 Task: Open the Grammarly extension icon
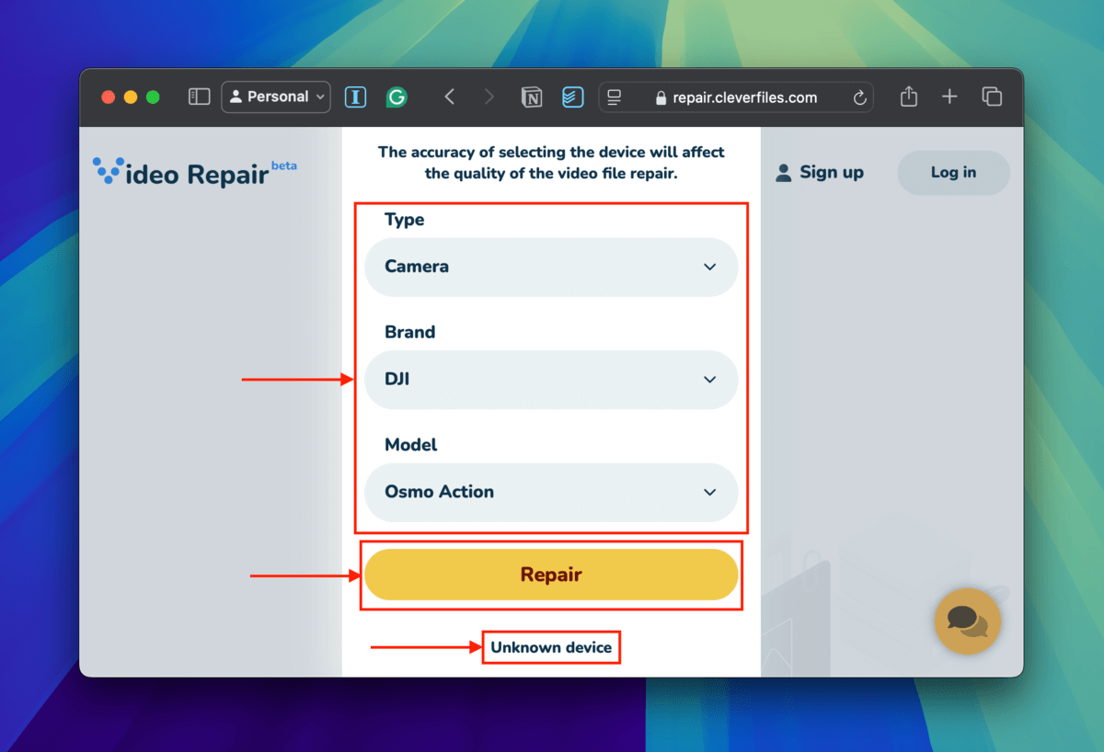(397, 97)
